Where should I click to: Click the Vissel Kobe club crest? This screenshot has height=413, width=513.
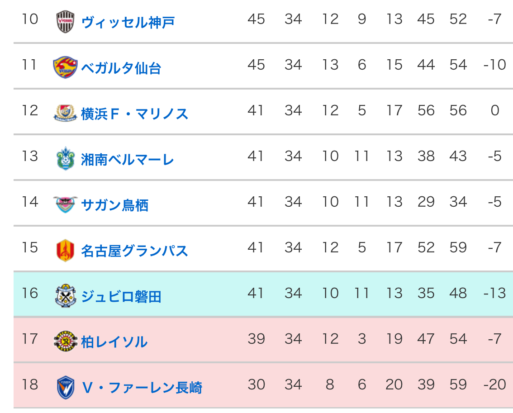[x=65, y=21]
